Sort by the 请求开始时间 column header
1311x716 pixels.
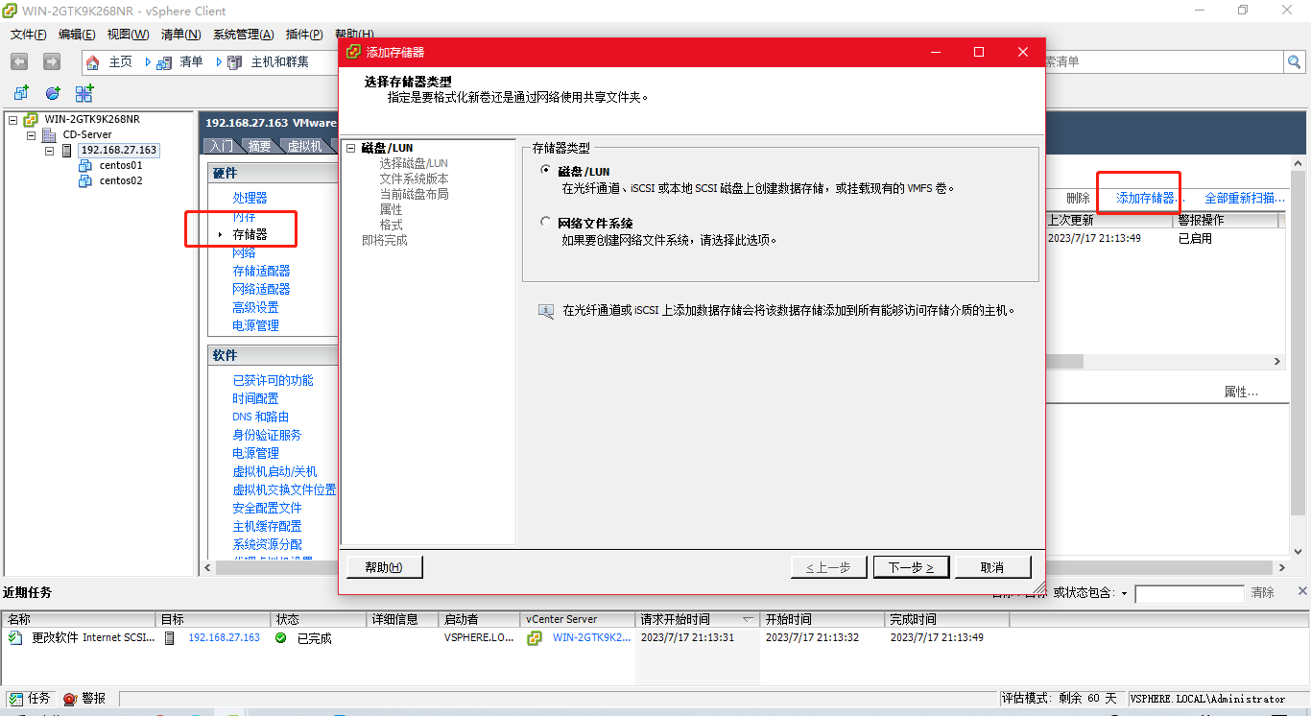pyautogui.click(x=697, y=619)
